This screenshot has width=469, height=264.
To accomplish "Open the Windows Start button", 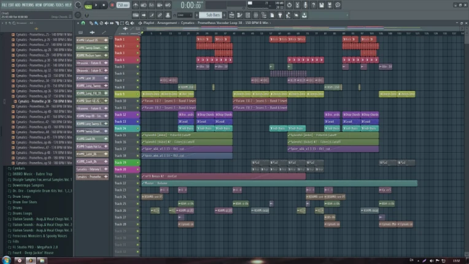I will [6, 260].
